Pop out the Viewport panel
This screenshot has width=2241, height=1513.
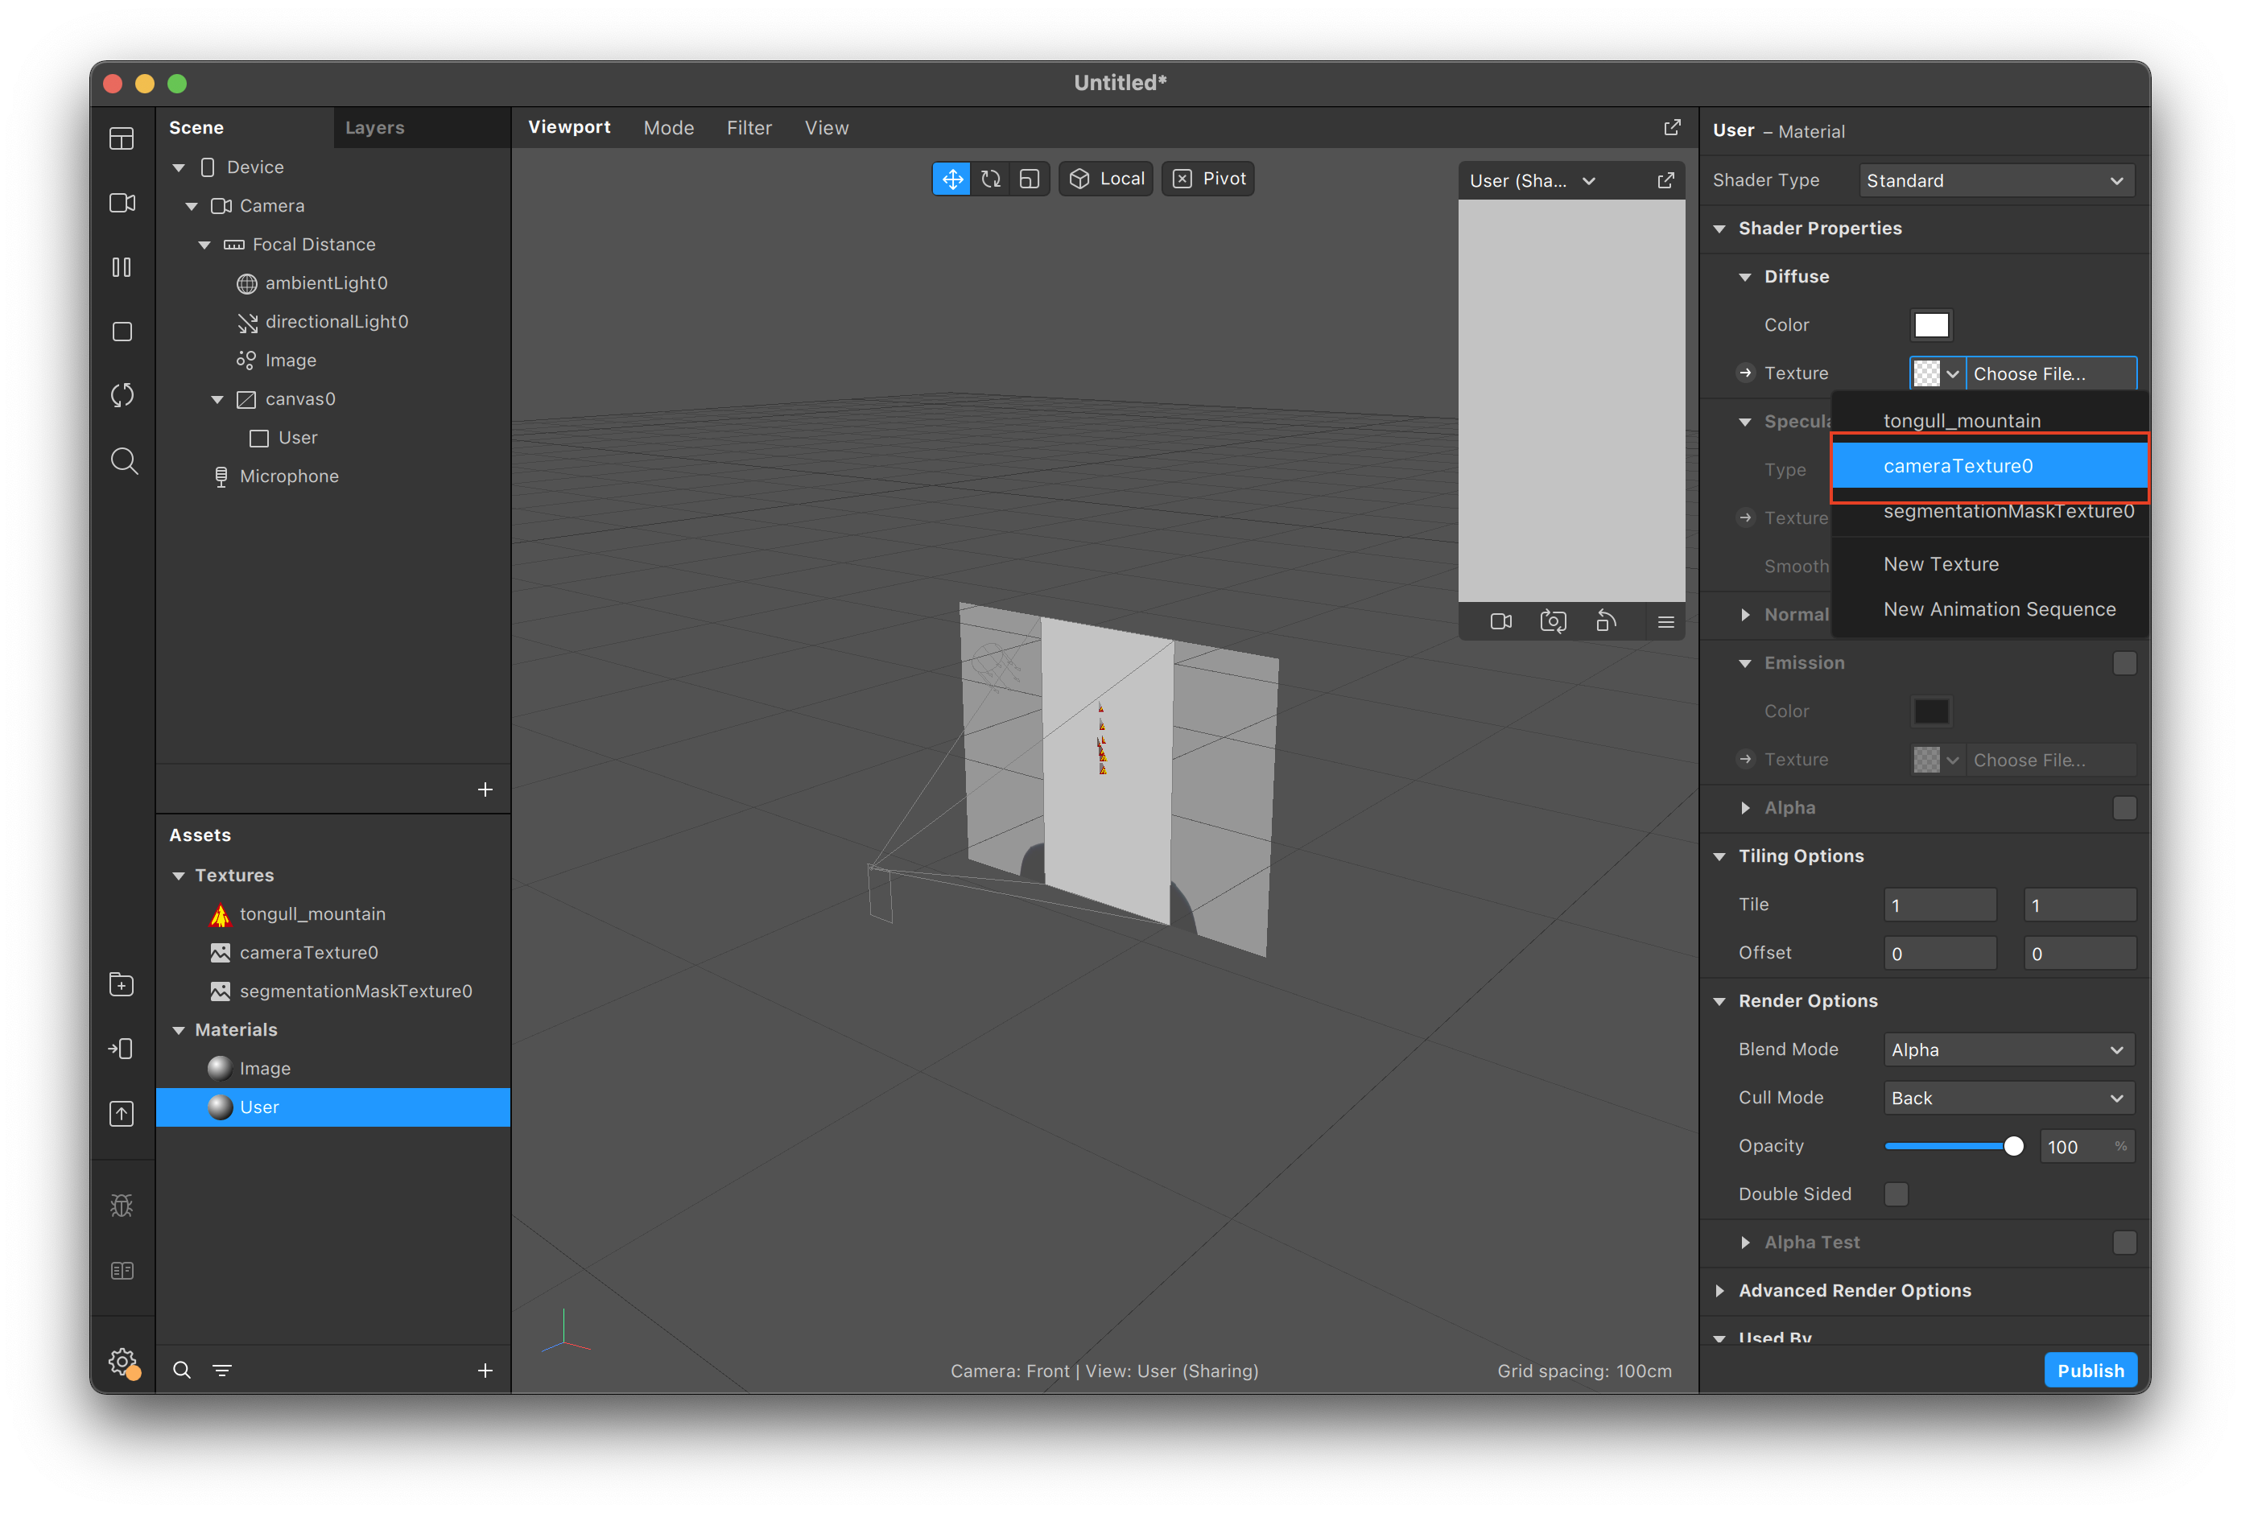tap(1672, 127)
